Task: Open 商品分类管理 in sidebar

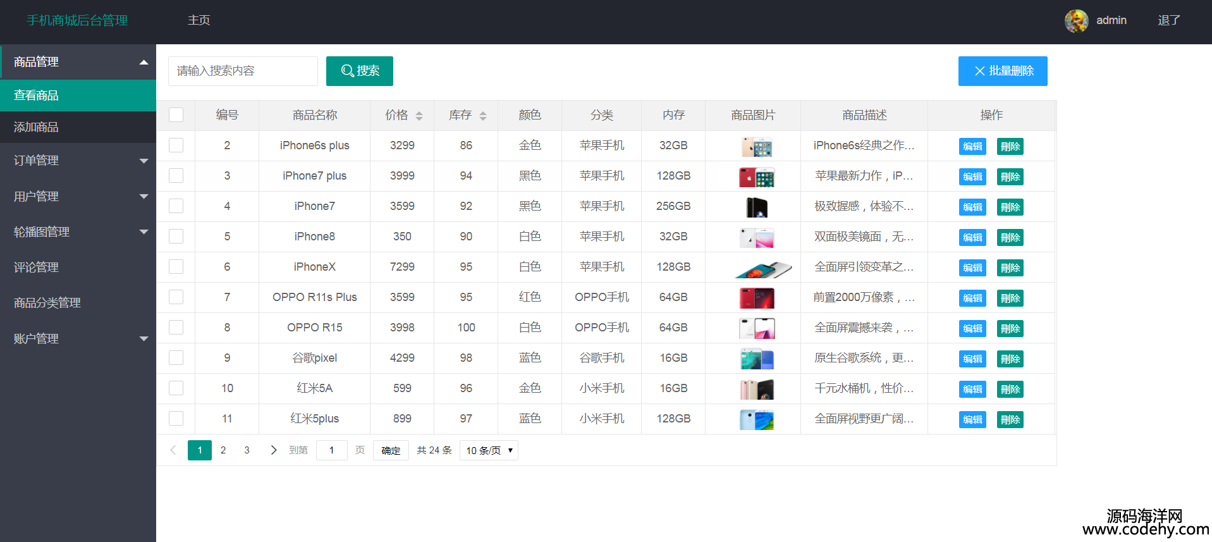Action: (x=78, y=303)
